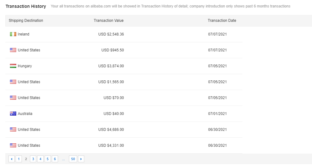The image size is (312, 167).
Task: Open page 6 of the transaction list
Action: (55, 159)
